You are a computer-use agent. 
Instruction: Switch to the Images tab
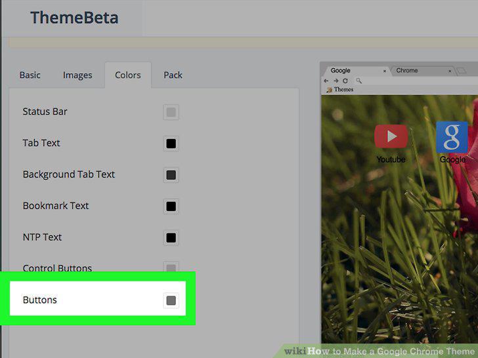[x=77, y=75]
